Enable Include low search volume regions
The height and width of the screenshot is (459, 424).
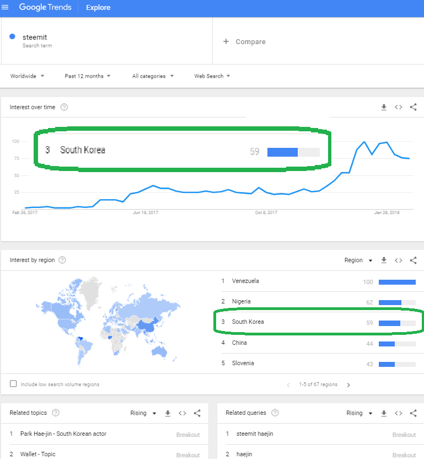13,384
